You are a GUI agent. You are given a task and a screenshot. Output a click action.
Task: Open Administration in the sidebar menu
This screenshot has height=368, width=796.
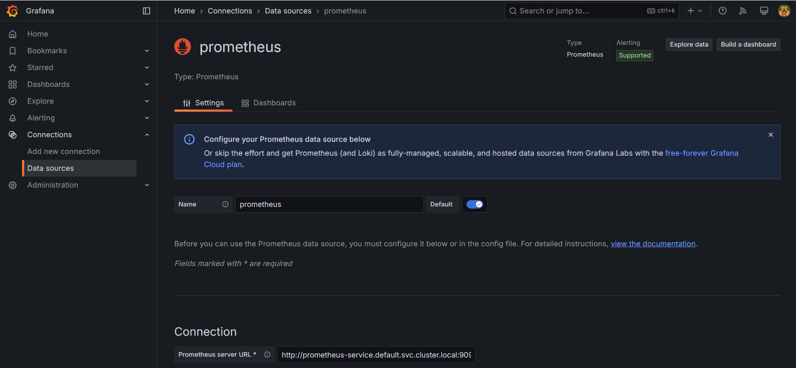[x=52, y=185]
